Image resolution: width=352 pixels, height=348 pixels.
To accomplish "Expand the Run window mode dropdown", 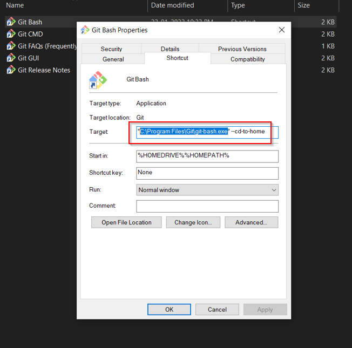I will click(207, 190).
